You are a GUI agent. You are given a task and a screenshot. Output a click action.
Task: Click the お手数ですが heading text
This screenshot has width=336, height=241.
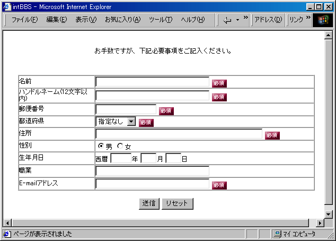[163, 51]
